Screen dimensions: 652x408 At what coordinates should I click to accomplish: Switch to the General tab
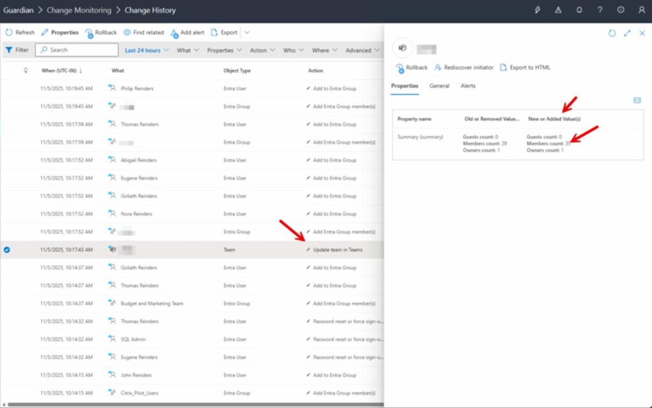(x=439, y=86)
